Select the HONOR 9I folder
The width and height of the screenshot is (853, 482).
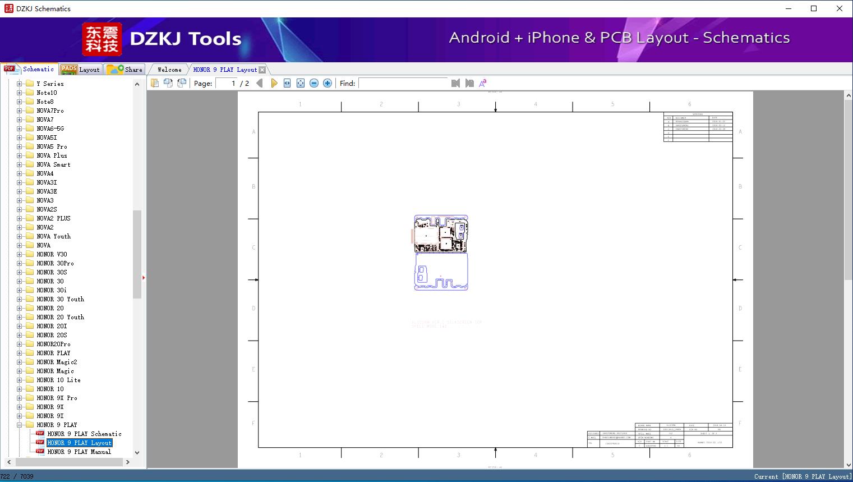point(50,416)
